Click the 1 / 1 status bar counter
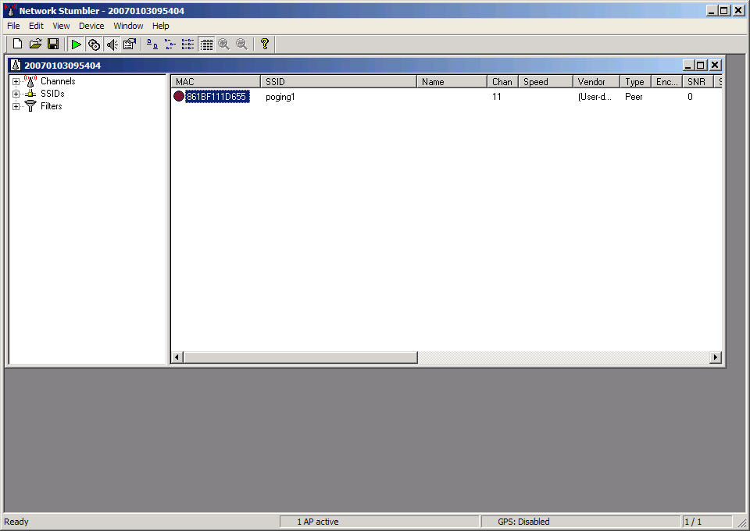 (x=693, y=522)
